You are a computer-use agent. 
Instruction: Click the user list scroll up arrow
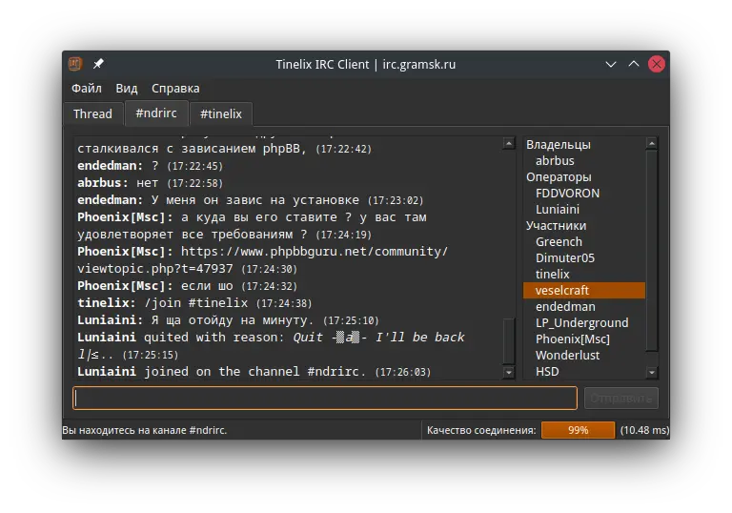[x=652, y=143]
